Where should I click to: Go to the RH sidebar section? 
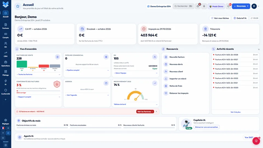click(5, 45)
